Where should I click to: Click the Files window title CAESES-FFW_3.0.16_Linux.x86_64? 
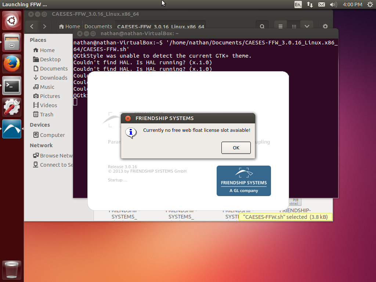click(95, 14)
